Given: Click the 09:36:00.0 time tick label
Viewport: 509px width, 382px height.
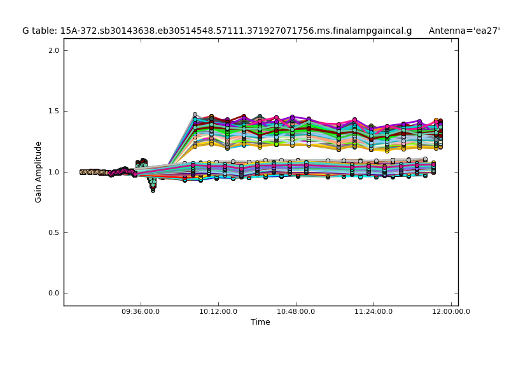Looking at the screenshot, I should 141,312.
